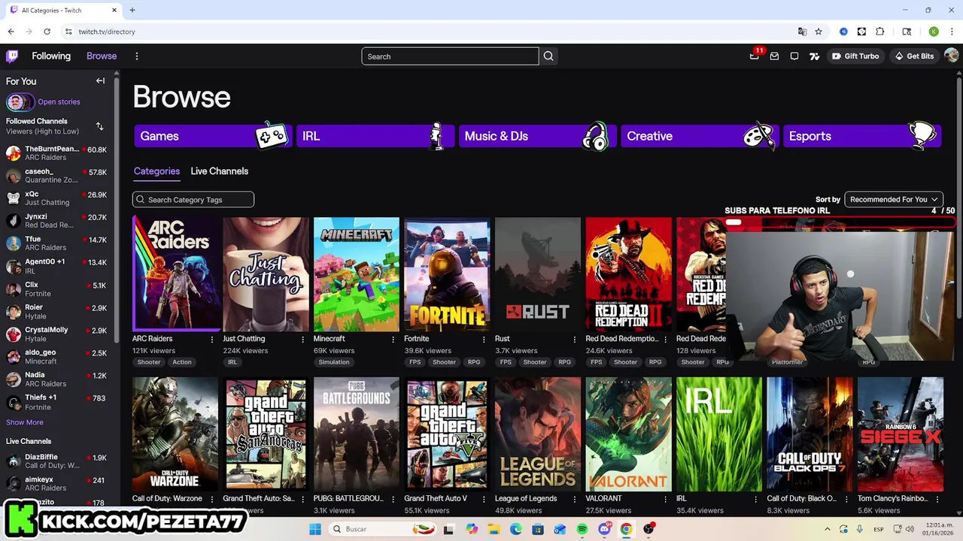Click the Open stories link
Viewport: 963px width, 541px height.
[59, 101]
